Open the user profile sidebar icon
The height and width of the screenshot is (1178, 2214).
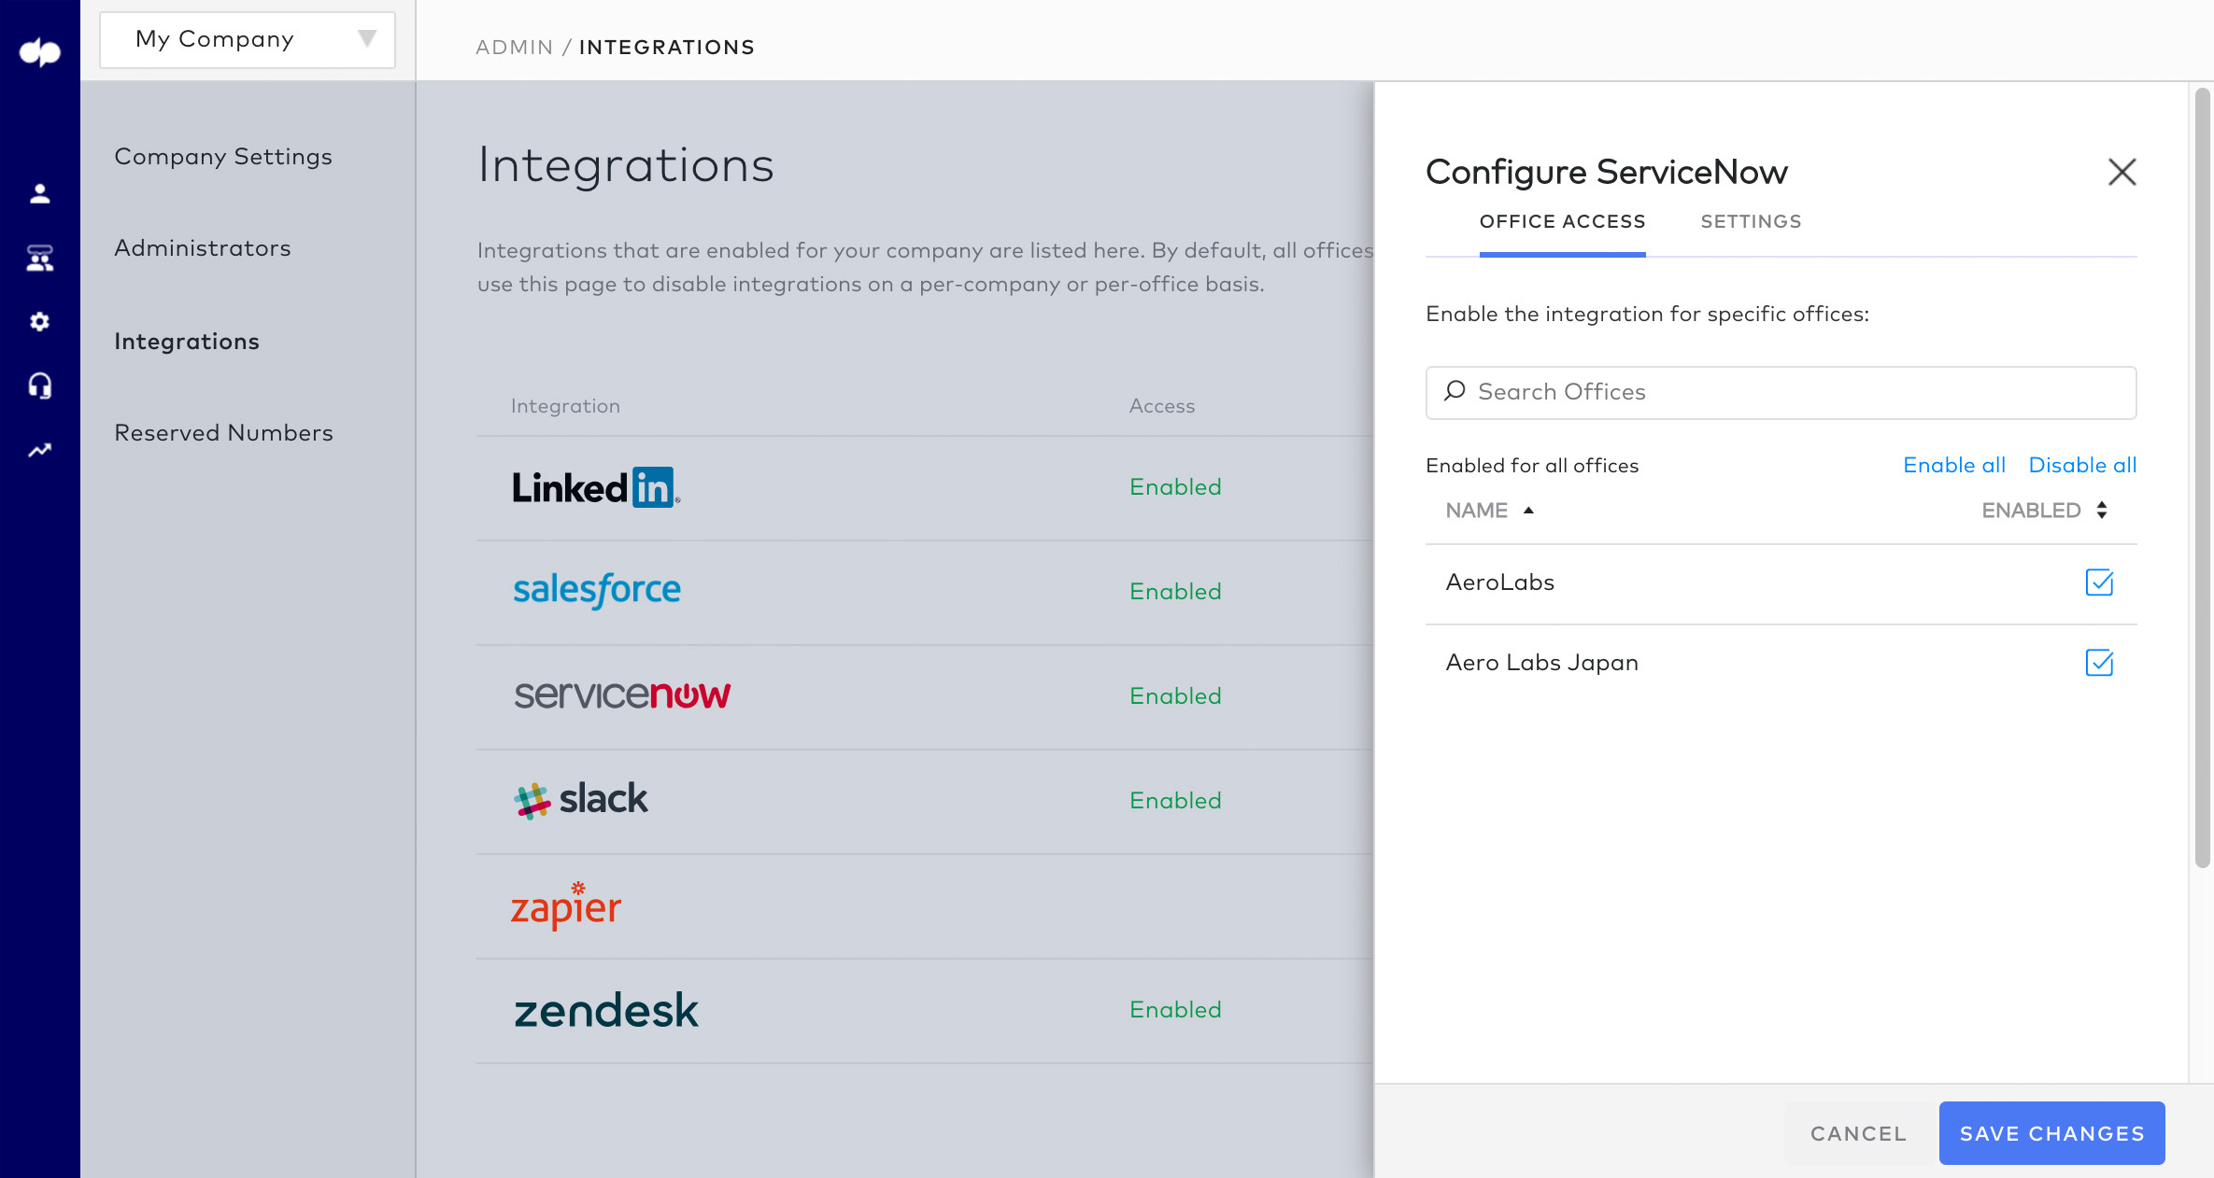pyautogui.click(x=39, y=193)
